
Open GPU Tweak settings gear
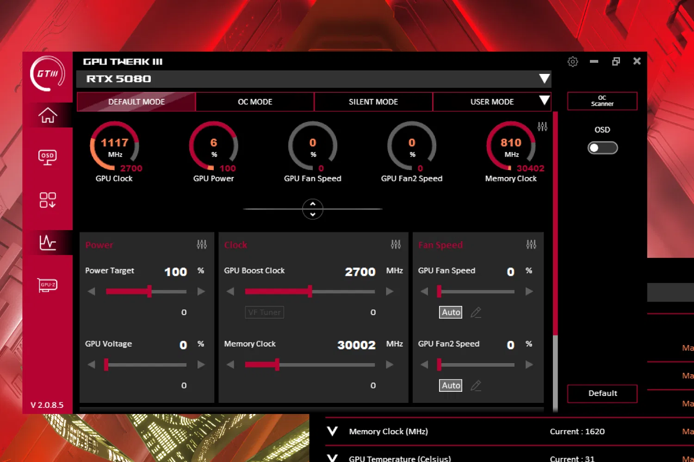pyautogui.click(x=573, y=61)
